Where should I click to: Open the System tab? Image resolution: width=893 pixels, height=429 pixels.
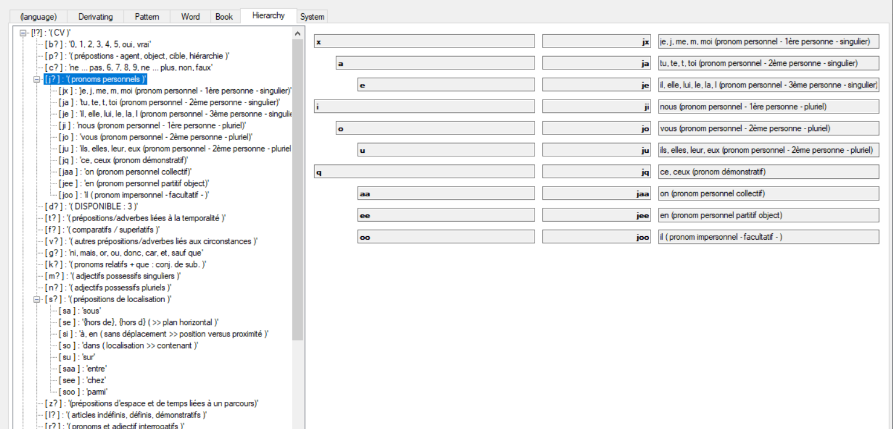click(312, 17)
